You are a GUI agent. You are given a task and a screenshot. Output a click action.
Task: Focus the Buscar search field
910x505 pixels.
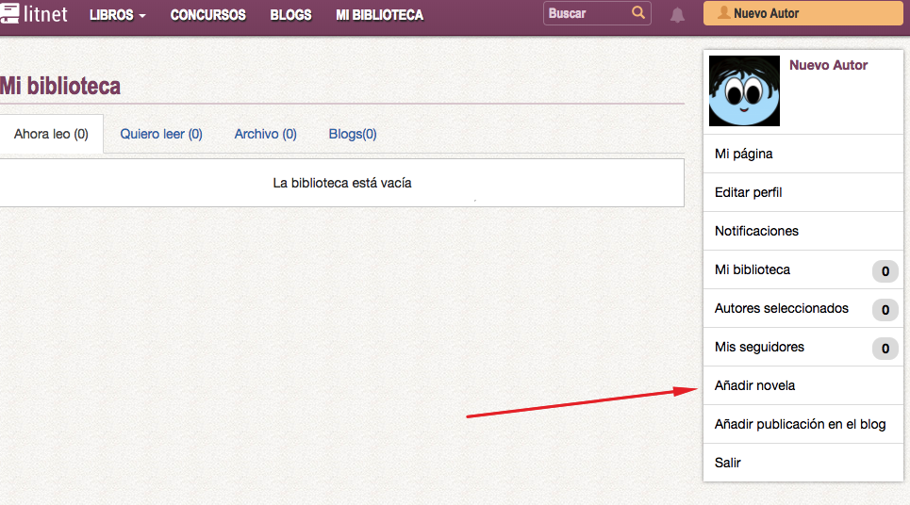pos(597,13)
